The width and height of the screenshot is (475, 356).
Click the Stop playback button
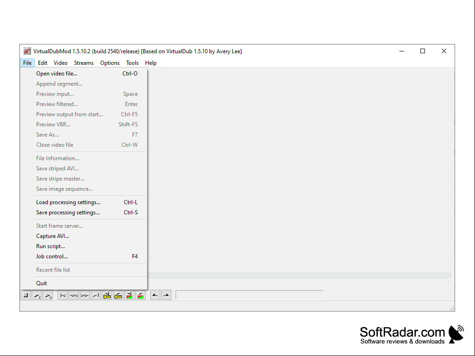tap(26, 295)
